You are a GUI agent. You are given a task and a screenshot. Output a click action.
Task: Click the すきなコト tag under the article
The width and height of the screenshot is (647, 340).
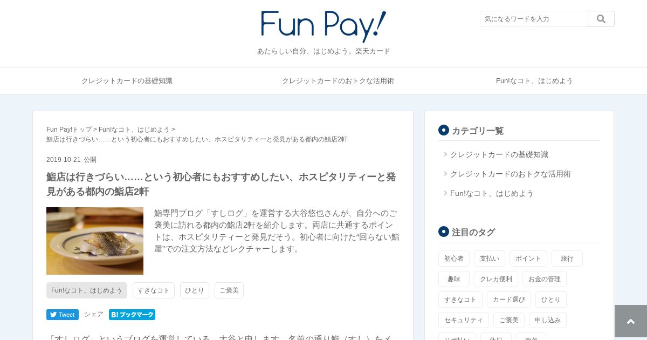point(154,290)
